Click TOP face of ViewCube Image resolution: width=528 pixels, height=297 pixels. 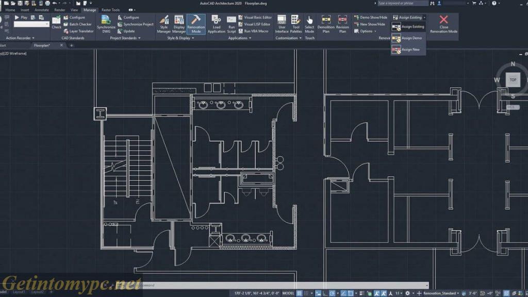pyautogui.click(x=513, y=80)
